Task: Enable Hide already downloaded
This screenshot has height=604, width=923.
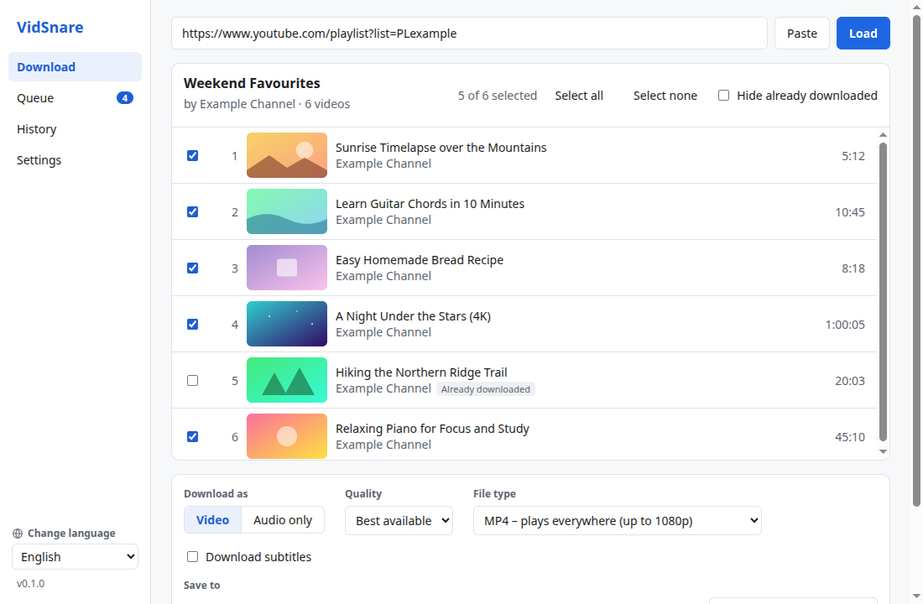Action: (723, 96)
